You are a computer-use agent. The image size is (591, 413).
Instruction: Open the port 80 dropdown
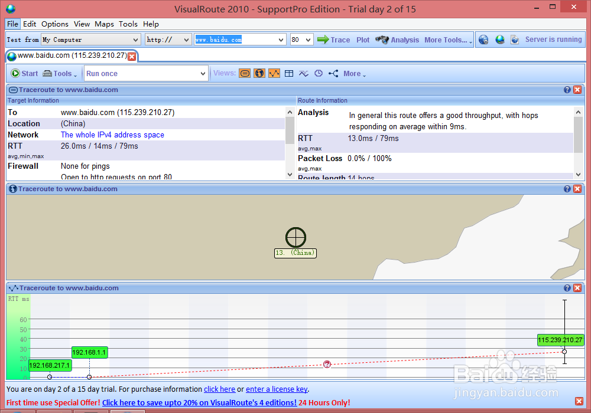(301, 40)
